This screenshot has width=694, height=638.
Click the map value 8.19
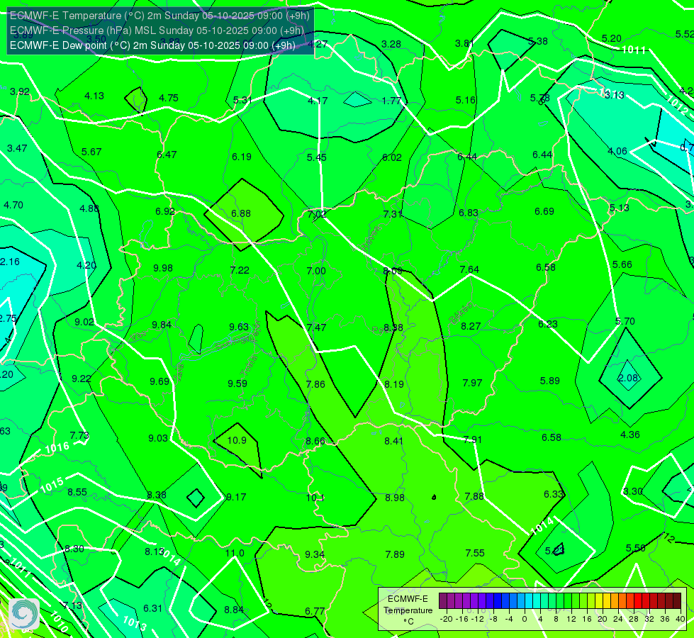coord(394,384)
